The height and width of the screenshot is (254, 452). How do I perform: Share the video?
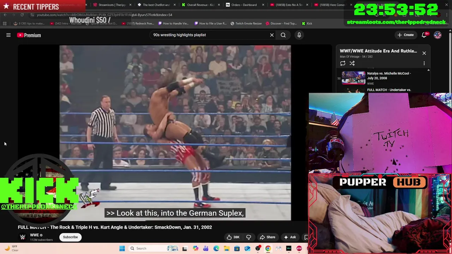[267, 237]
